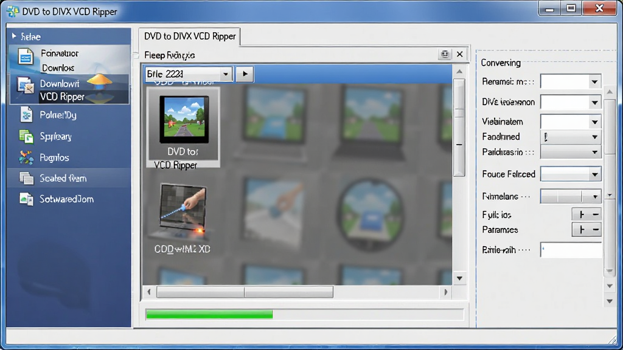The image size is (623, 350).
Task: Click the SotwaredJom sidebar icon
Action: click(26, 199)
